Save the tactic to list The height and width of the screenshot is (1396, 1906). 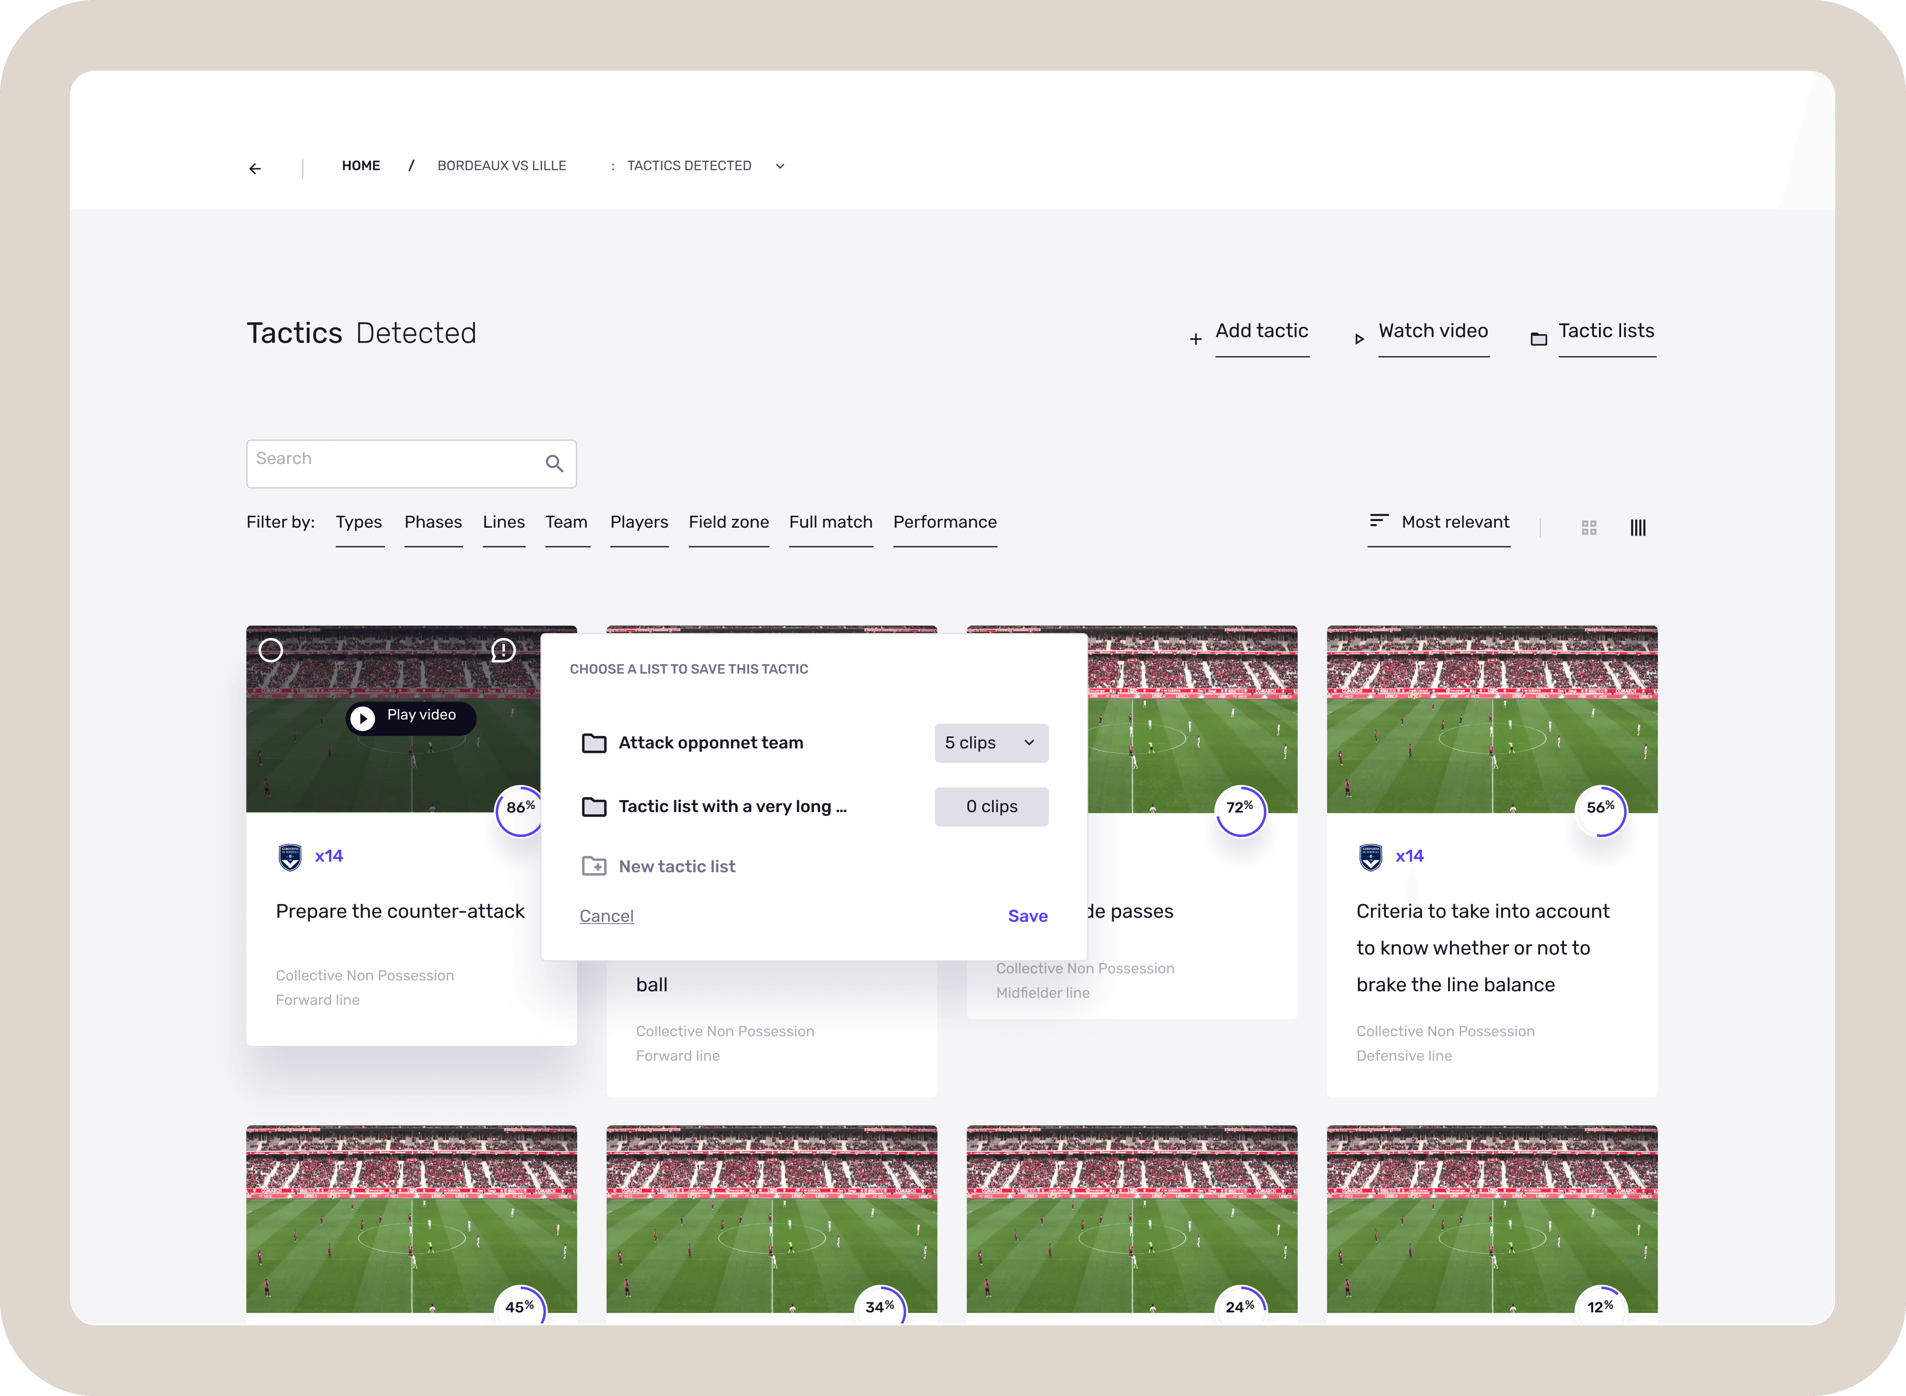pos(1028,916)
